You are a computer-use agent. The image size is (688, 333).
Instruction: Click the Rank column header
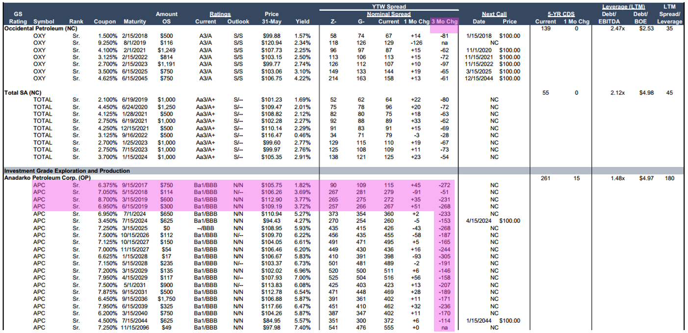click(x=76, y=22)
